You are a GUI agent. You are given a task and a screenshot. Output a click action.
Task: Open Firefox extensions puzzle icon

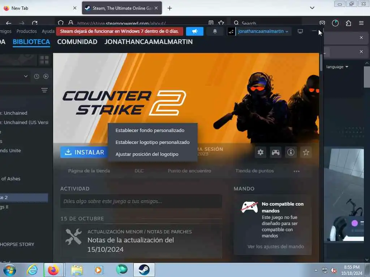tap(348, 23)
